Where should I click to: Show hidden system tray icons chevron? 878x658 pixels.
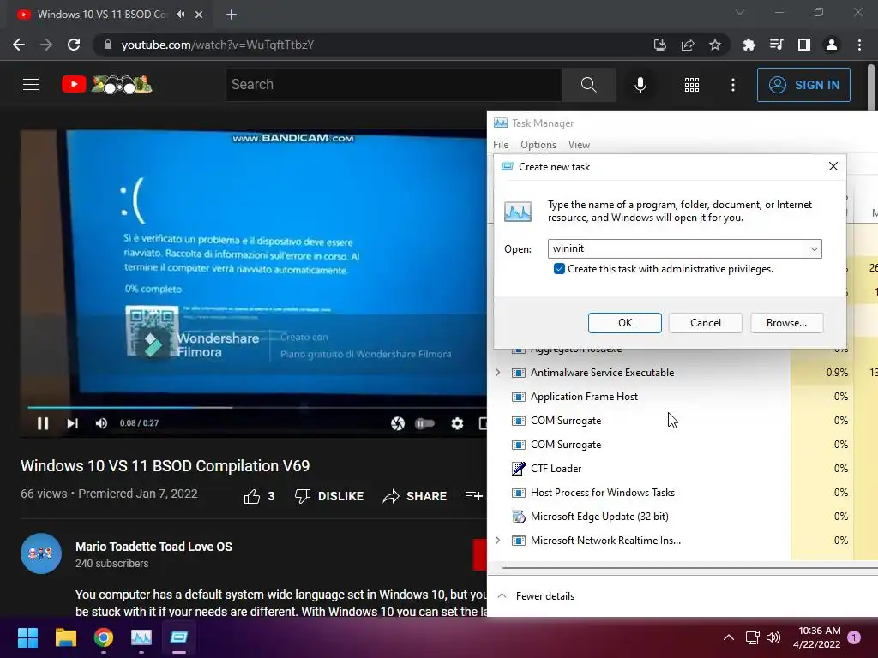click(x=729, y=637)
